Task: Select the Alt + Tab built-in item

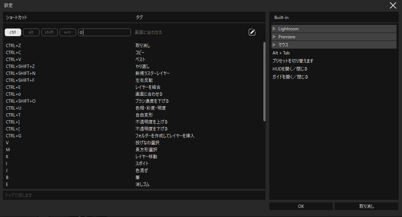Action: 281,53
